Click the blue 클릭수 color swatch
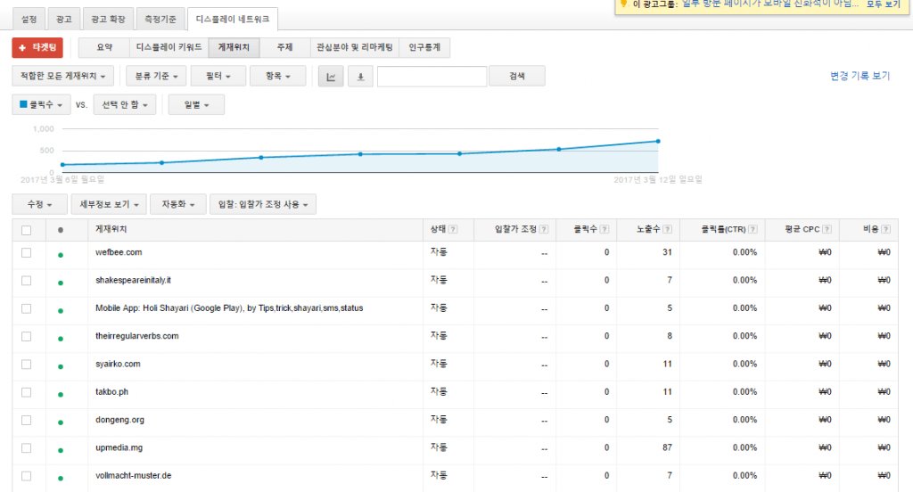This screenshot has width=913, height=492. pyautogui.click(x=23, y=104)
